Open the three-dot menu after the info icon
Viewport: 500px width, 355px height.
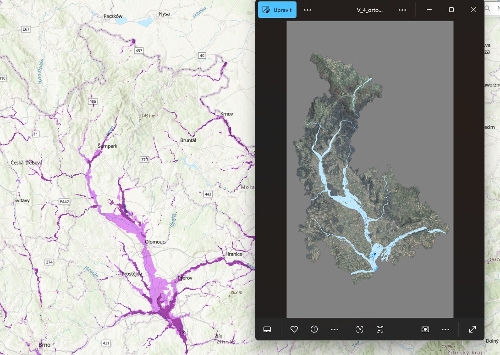(334, 329)
